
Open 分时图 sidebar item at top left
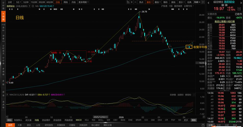(x=3, y=6)
